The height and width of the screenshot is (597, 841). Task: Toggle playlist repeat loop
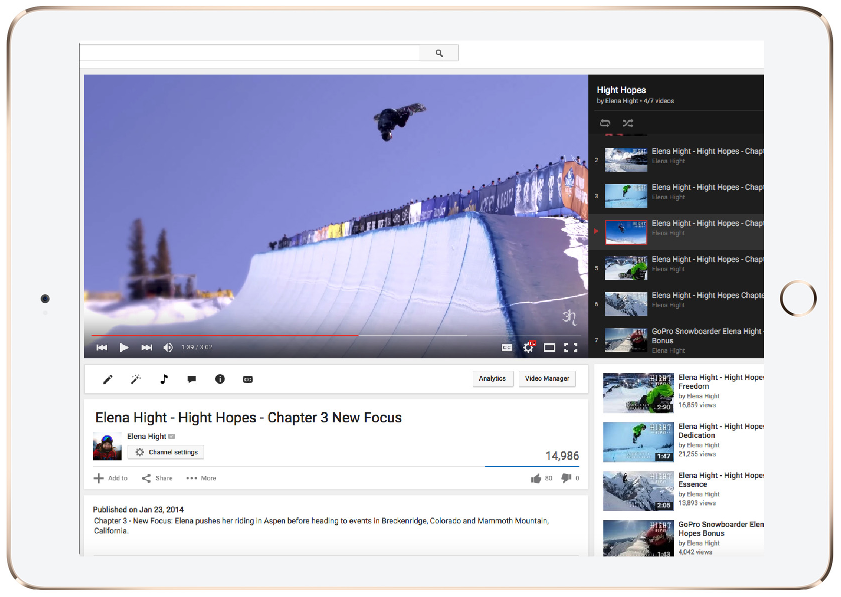pos(605,123)
